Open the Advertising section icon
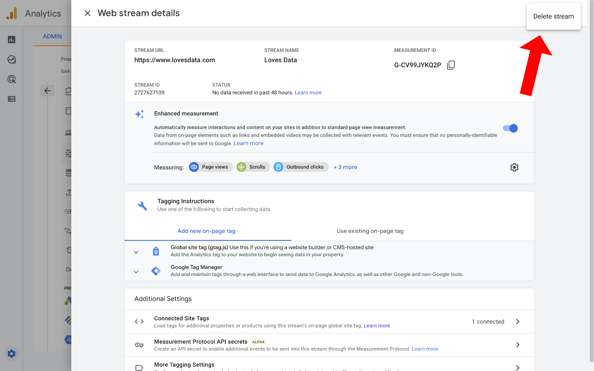 click(11, 79)
